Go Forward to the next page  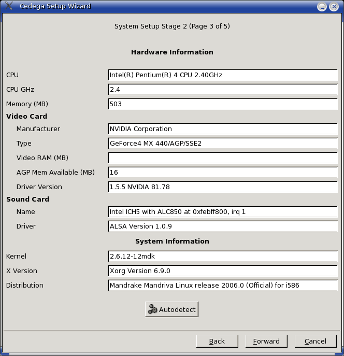(x=266, y=341)
